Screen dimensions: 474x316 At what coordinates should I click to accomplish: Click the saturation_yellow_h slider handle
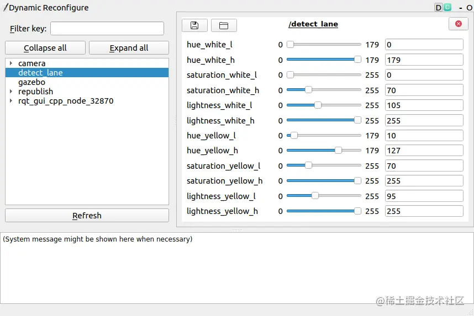(357, 181)
